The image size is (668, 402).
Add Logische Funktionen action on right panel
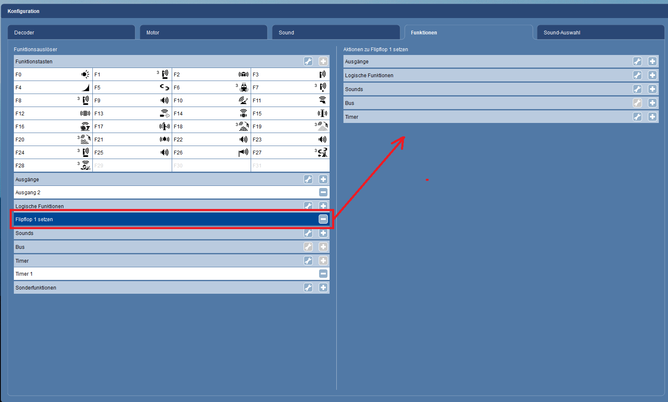[652, 76]
